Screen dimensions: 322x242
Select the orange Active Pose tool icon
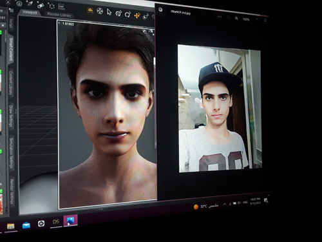click(90, 10)
